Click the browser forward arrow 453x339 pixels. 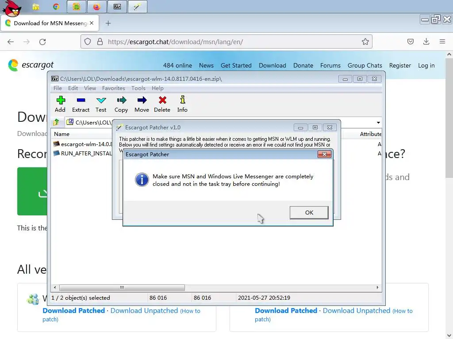[x=27, y=42]
